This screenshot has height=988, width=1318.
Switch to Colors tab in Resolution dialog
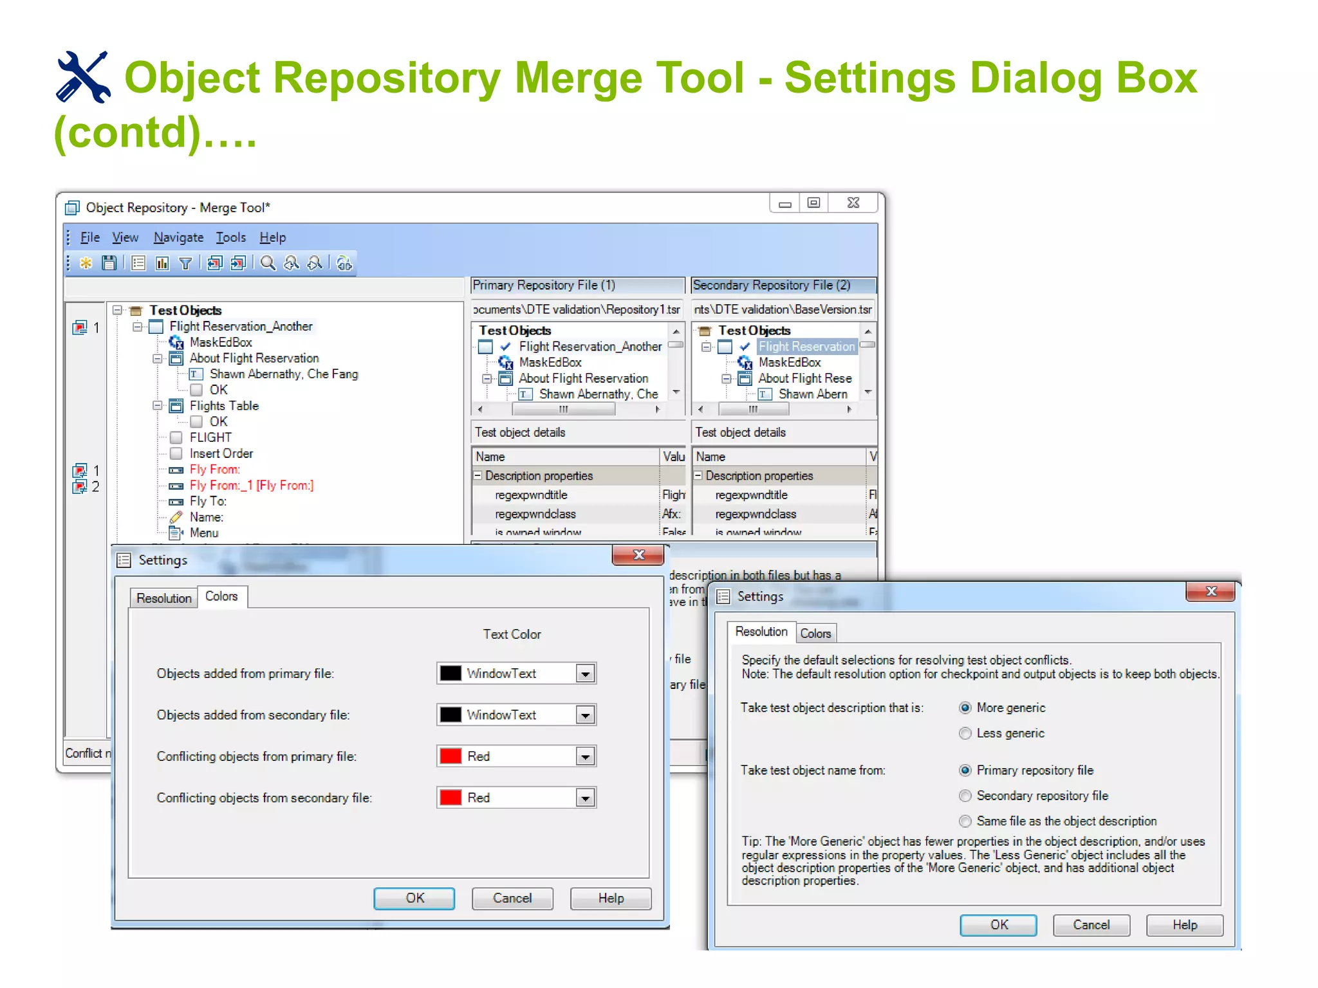815,634
